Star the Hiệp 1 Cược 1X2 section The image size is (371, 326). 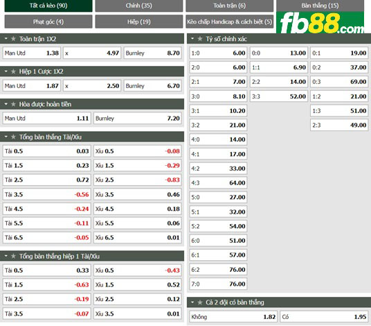click(x=13, y=71)
